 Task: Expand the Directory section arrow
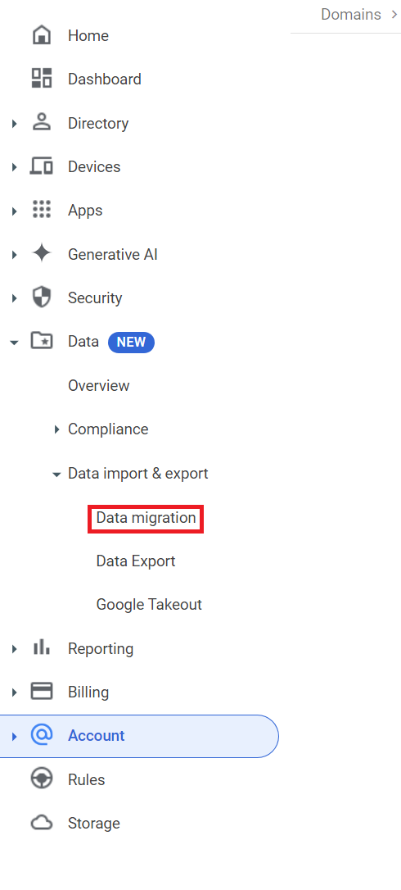coord(15,123)
